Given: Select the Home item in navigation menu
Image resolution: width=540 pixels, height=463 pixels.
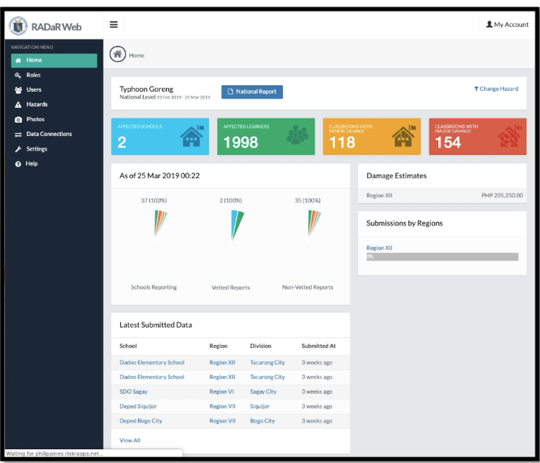Looking at the screenshot, I should pyautogui.click(x=34, y=60).
